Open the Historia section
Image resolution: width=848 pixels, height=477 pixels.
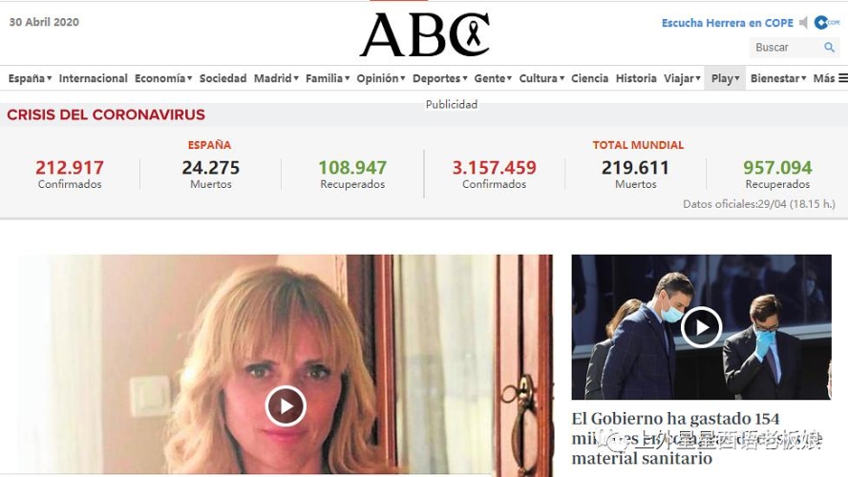tap(636, 78)
